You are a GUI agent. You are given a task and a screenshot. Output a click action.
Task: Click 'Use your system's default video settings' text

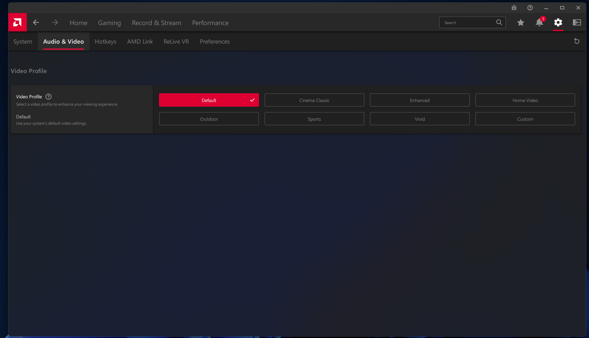[x=52, y=123]
